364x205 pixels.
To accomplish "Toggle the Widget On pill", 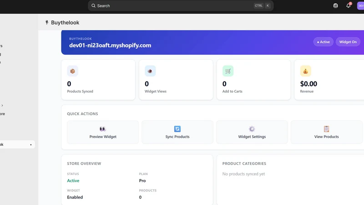I will (x=348, y=42).
